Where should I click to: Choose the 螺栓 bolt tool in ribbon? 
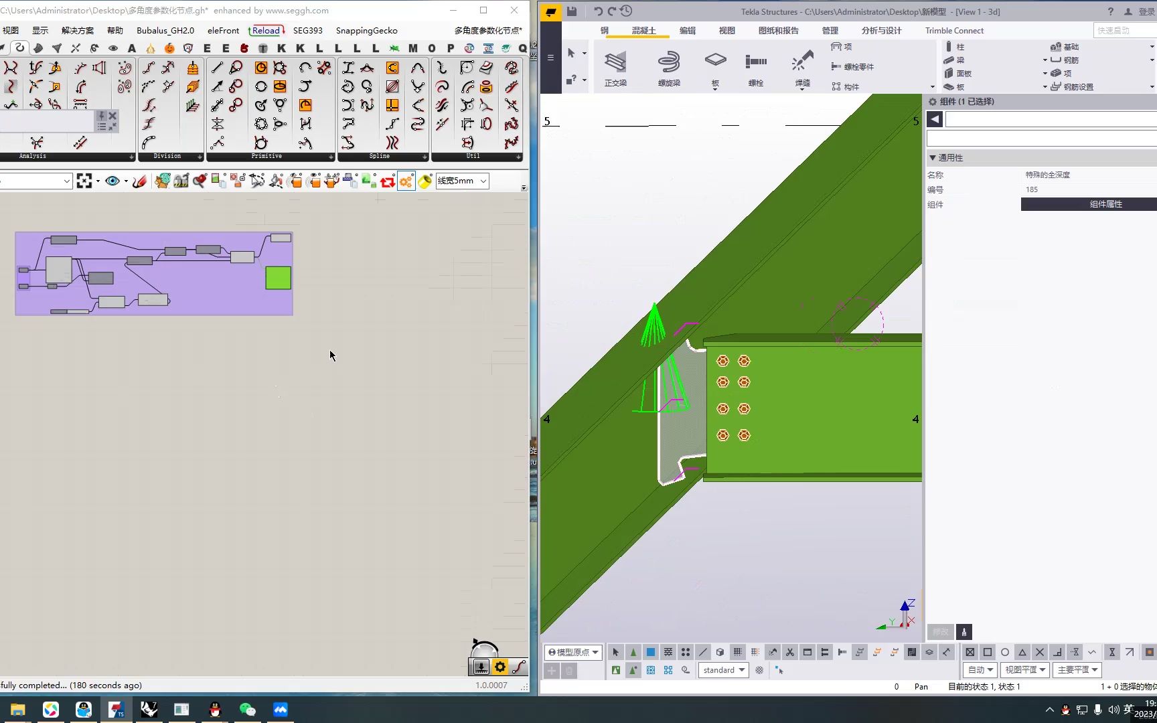tap(756, 68)
